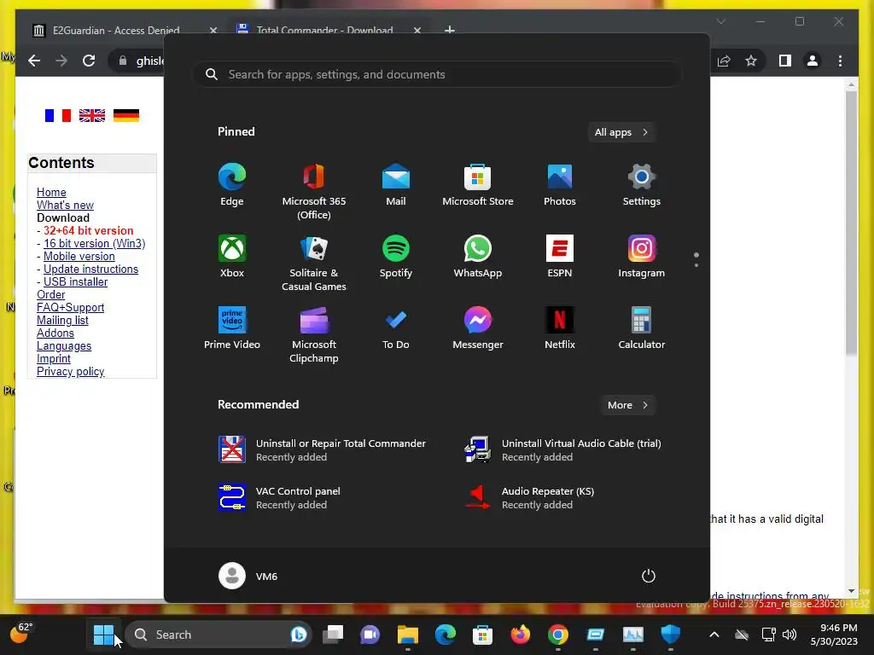
Task: Open Microsoft Clipchamp
Action: [x=314, y=334]
